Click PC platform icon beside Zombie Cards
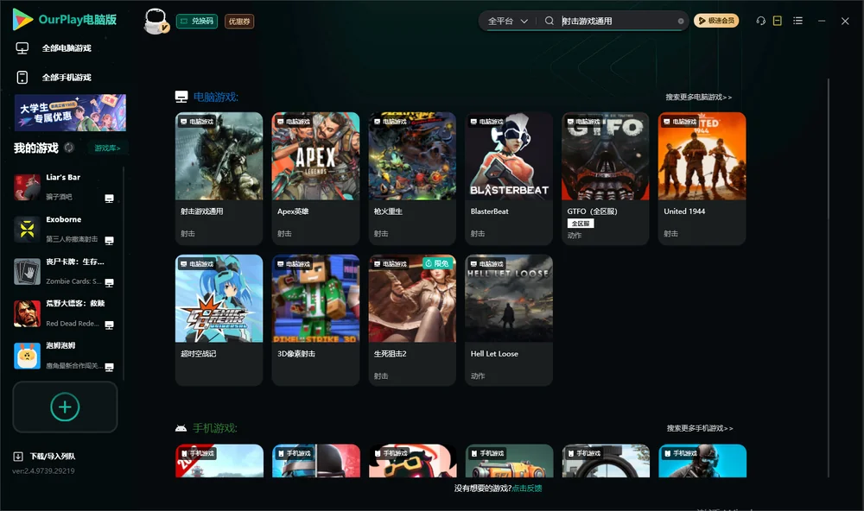Image resolution: width=864 pixels, height=511 pixels. click(x=109, y=282)
